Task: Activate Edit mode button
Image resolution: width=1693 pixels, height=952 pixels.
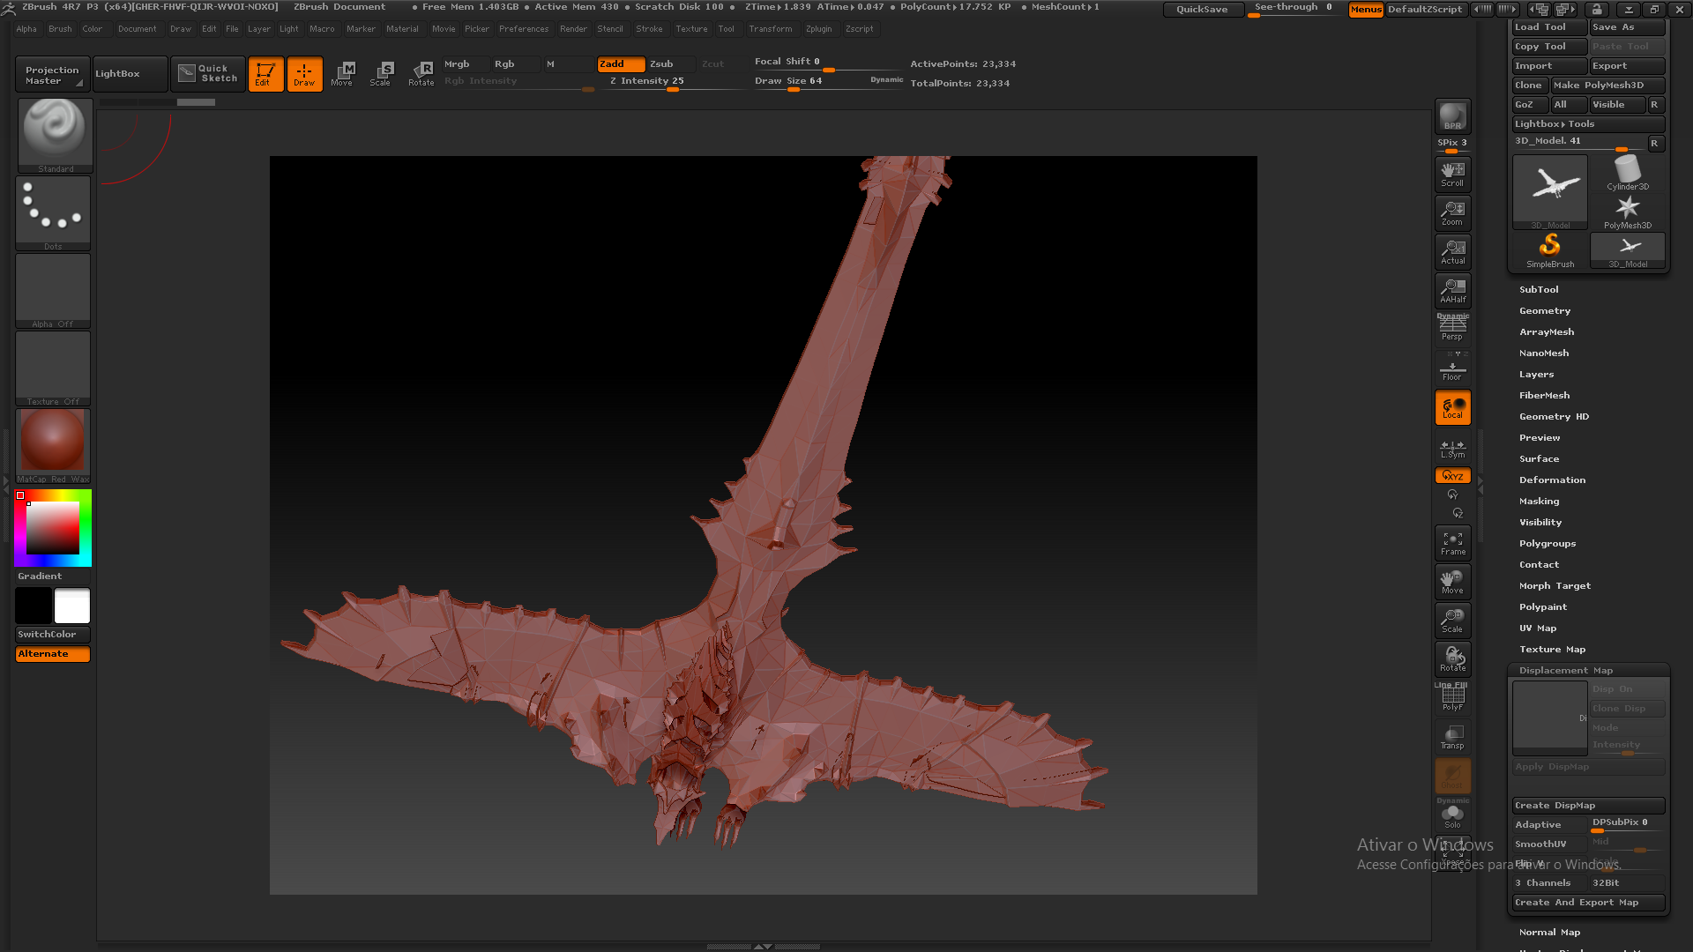Action: (x=265, y=74)
